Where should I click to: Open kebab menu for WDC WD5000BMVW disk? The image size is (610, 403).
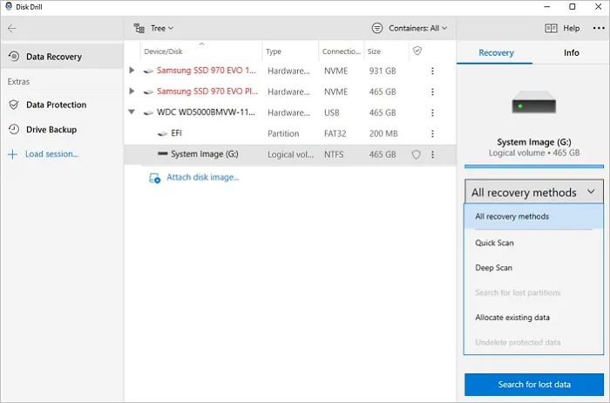point(433,113)
